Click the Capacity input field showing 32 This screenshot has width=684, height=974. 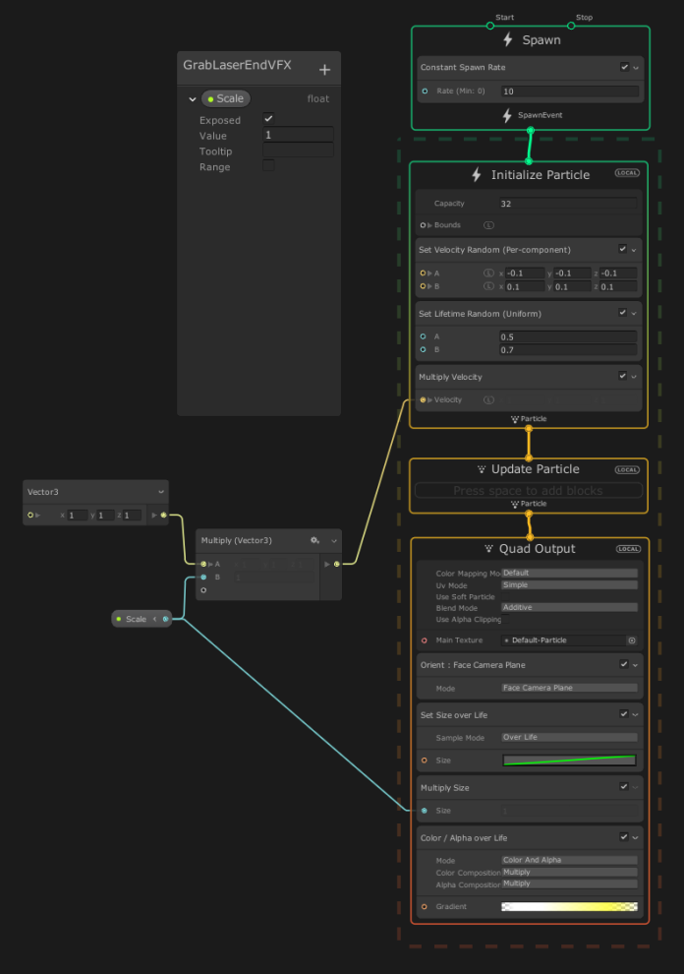pyautogui.click(x=568, y=204)
